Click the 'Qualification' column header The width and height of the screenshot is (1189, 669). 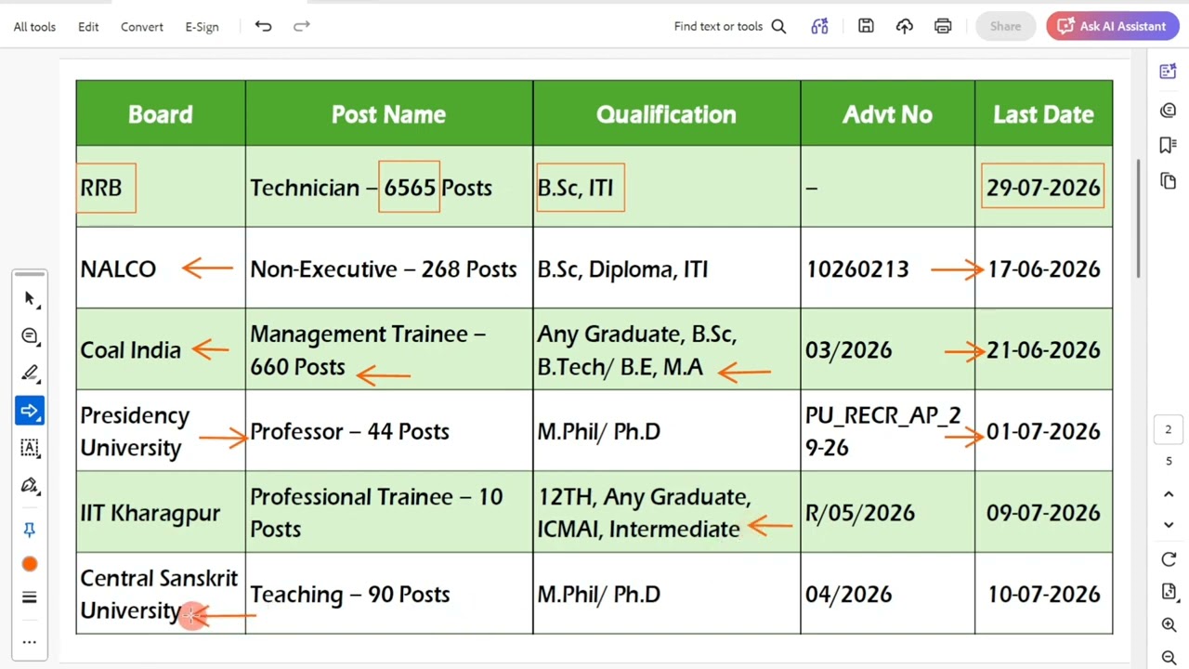[x=666, y=113]
